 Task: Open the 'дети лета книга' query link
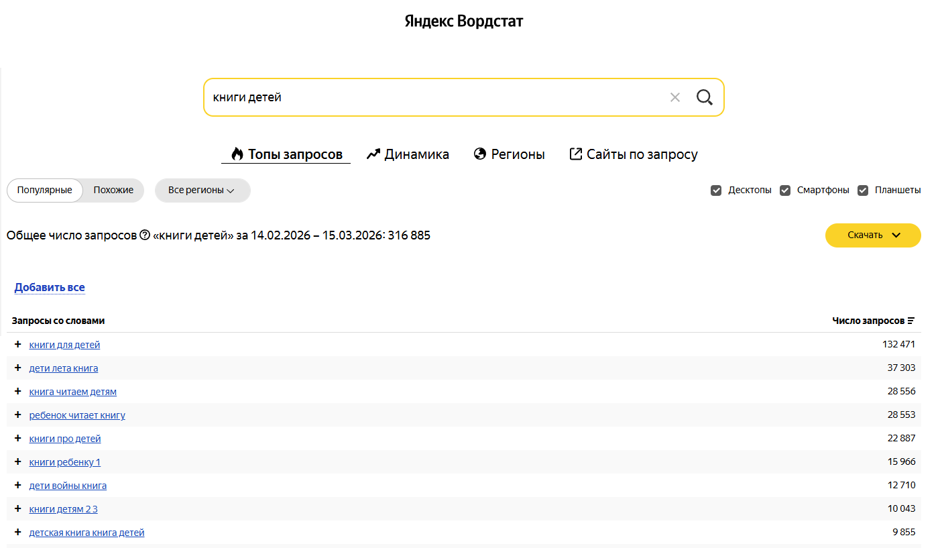[64, 368]
